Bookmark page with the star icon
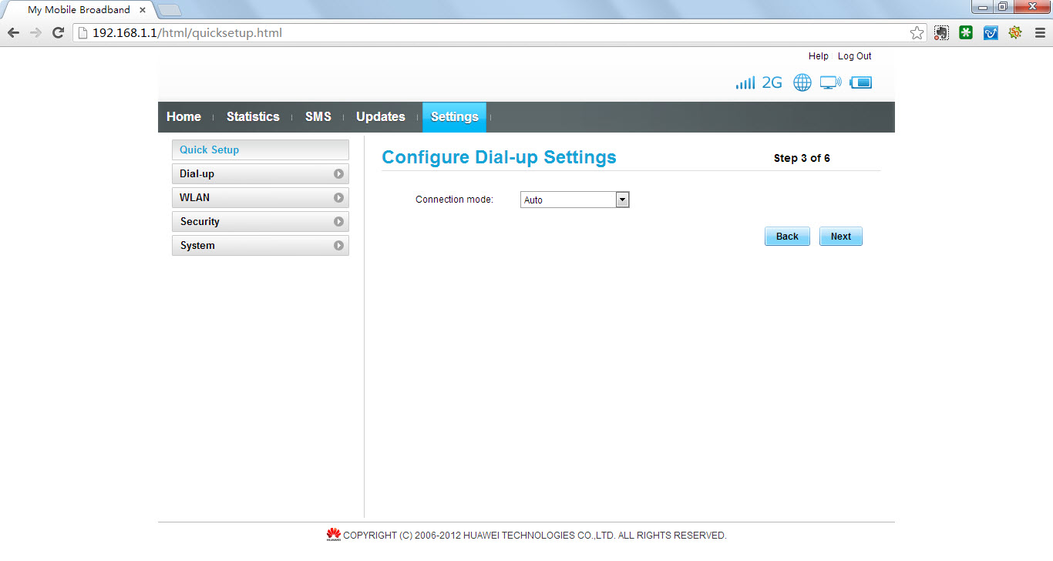The height and width of the screenshot is (561, 1053). [x=917, y=33]
